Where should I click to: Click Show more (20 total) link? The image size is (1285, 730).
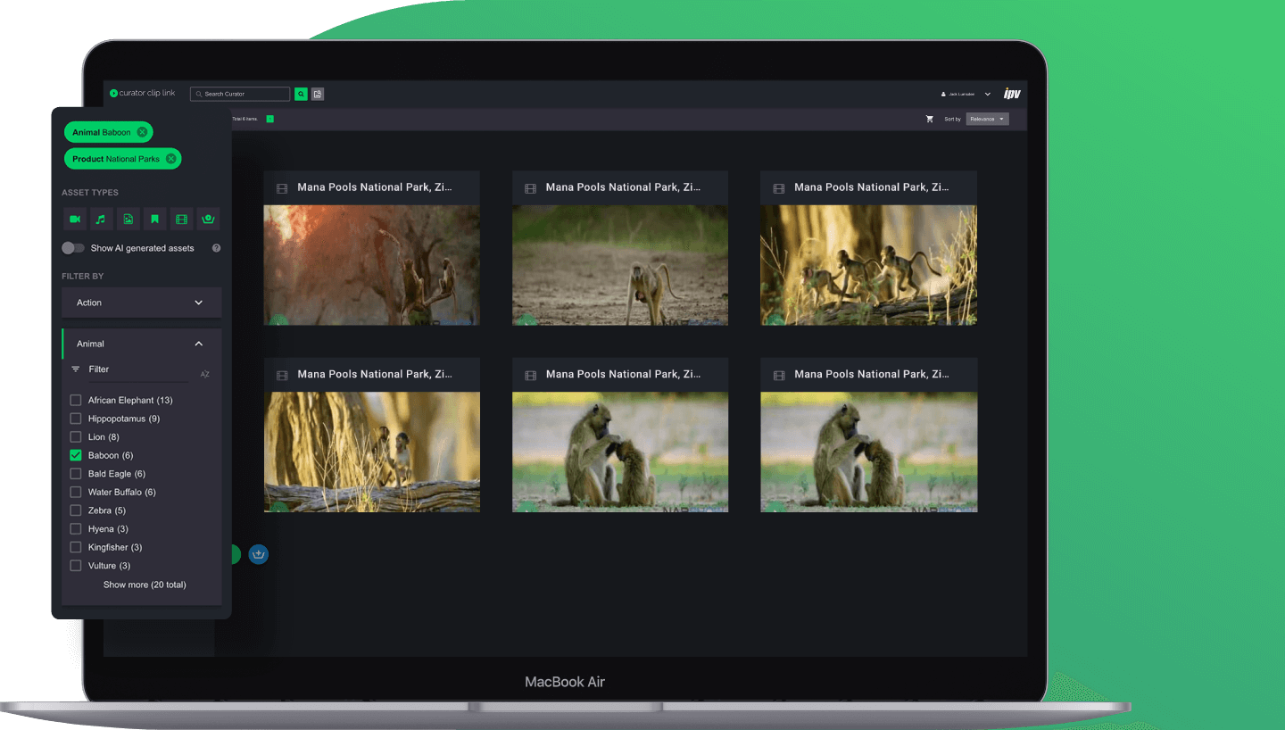pos(145,585)
